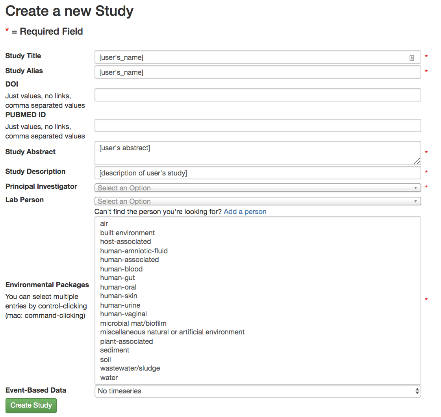Focus the Study Alias input field
Viewport: 441px width, 417px height.
coord(258,72)
